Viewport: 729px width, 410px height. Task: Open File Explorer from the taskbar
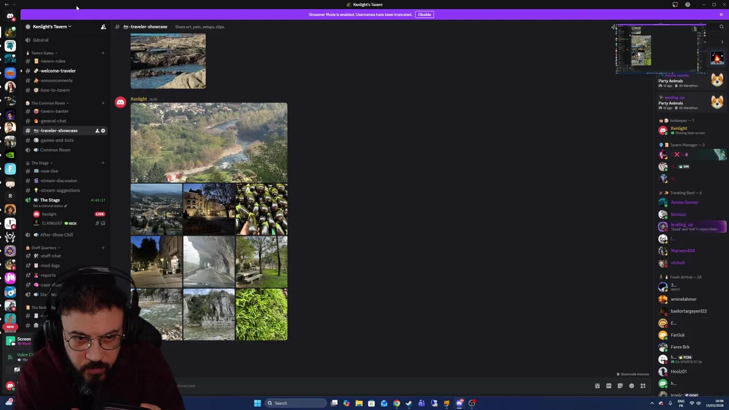pyautogui.click(x=359, y=403)
